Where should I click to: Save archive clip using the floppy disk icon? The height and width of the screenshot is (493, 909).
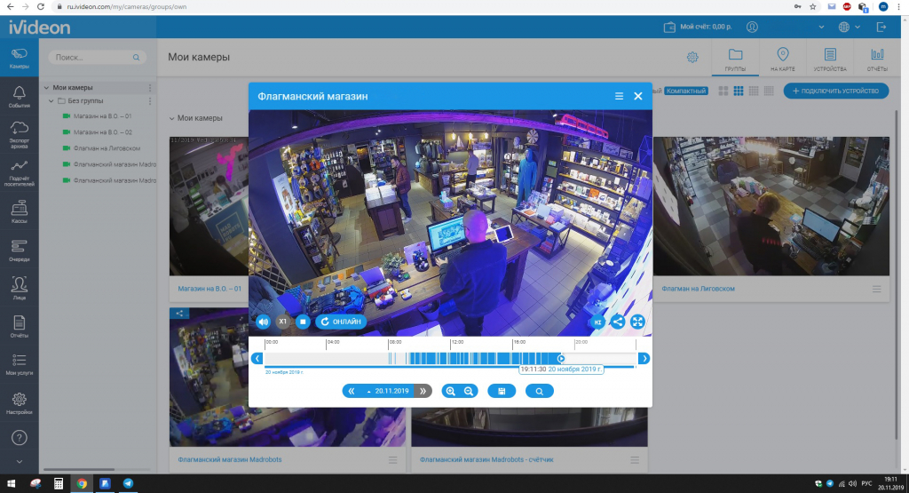(x=502, y=391)
